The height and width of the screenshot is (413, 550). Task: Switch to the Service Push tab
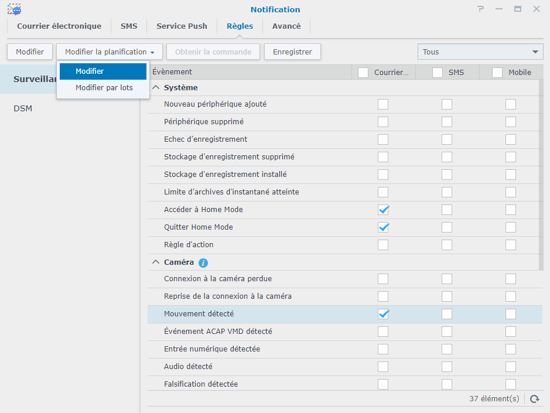click(x=182, y=26)
